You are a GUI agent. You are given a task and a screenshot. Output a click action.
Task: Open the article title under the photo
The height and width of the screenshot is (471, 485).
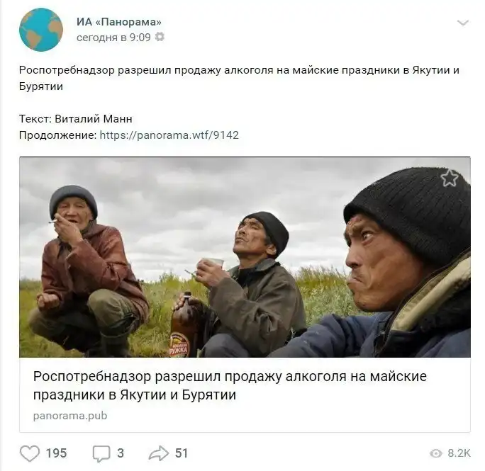click(x=230, y=385)
